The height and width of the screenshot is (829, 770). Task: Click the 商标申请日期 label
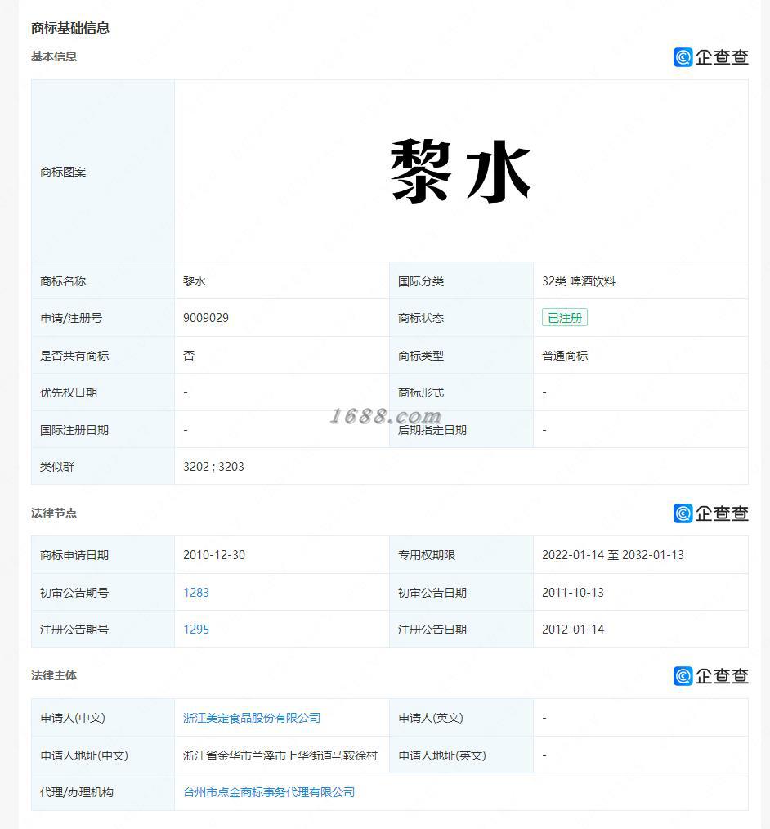[74, 555]
